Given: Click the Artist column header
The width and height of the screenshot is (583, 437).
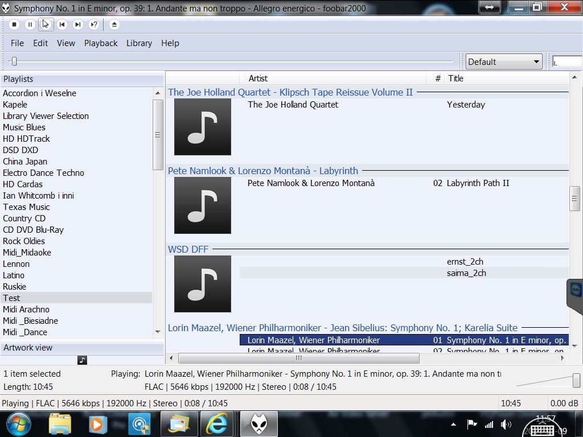Looking at the screenshot, I should coord(335,79).
